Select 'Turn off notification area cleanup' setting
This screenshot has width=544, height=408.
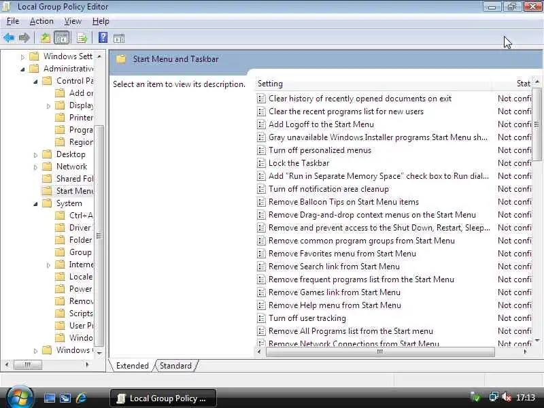(x=328, y=189)
